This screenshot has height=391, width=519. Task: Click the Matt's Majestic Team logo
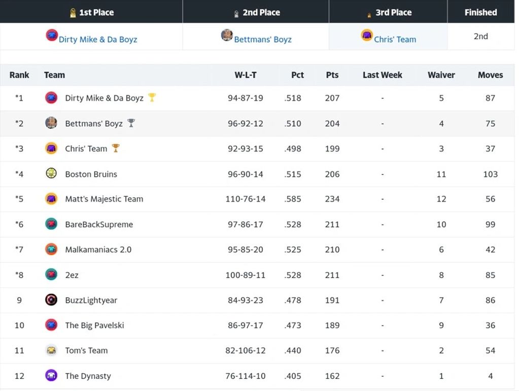(51, 199)
